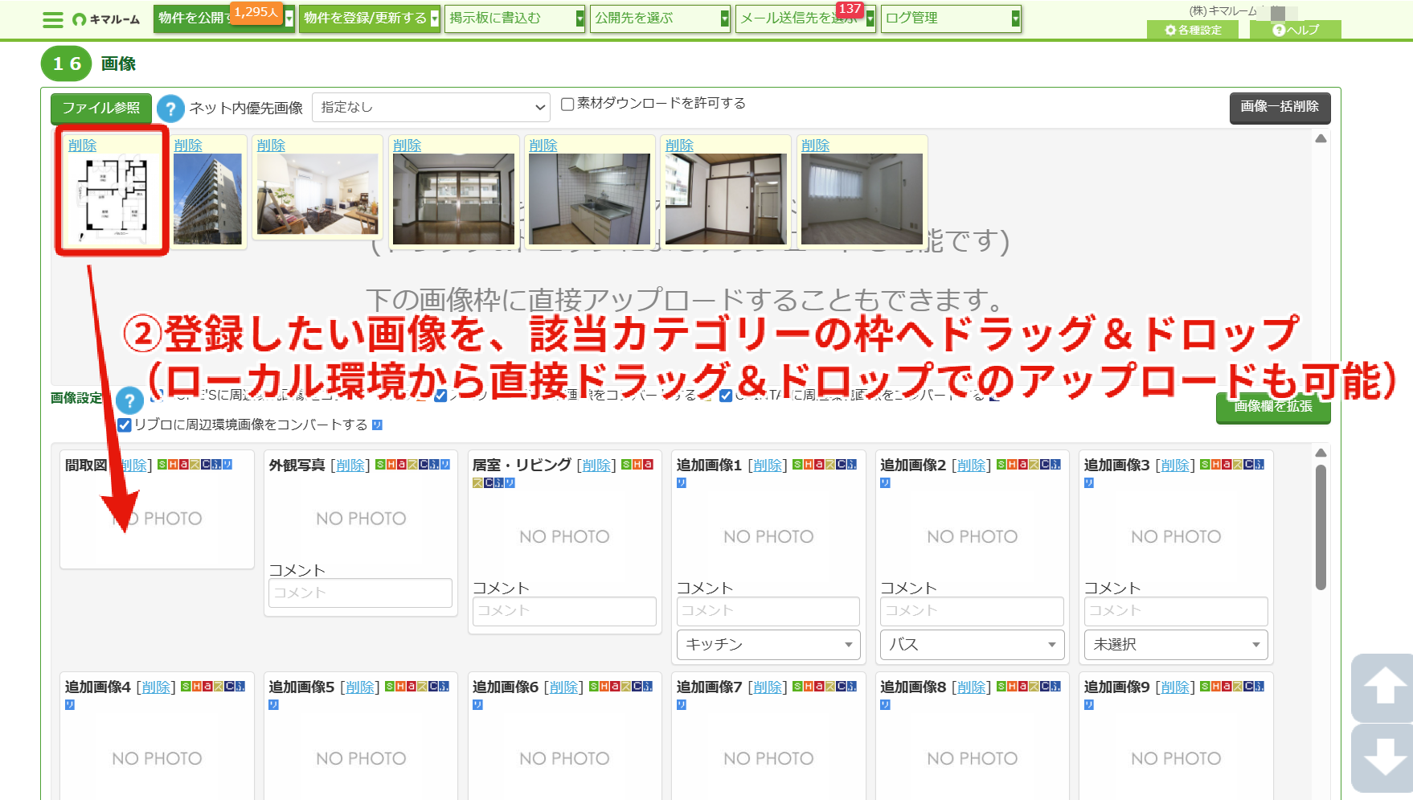Open 未選択 category dropdown in 追加画像3

[x=1176, y=645]
